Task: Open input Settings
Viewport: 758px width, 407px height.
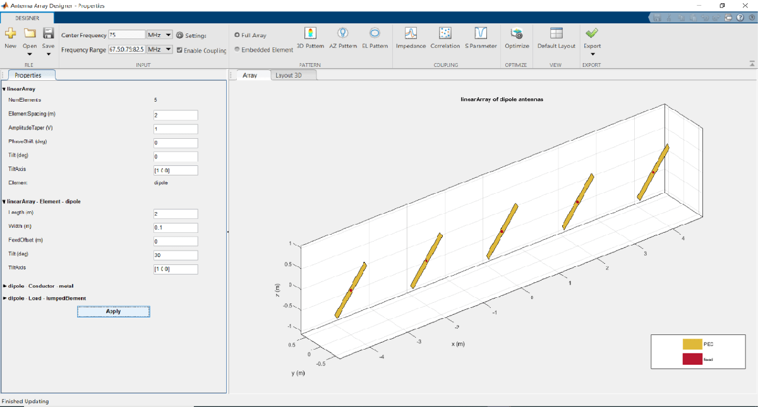Action: click(191, 36)
